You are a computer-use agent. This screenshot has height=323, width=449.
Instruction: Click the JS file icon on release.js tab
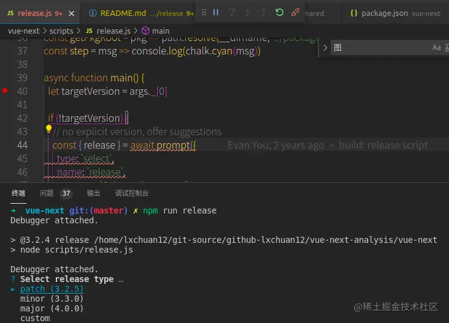point(10,13)
